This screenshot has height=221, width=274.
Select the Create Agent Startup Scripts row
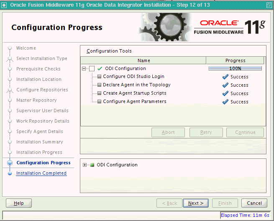coord(173,93)
